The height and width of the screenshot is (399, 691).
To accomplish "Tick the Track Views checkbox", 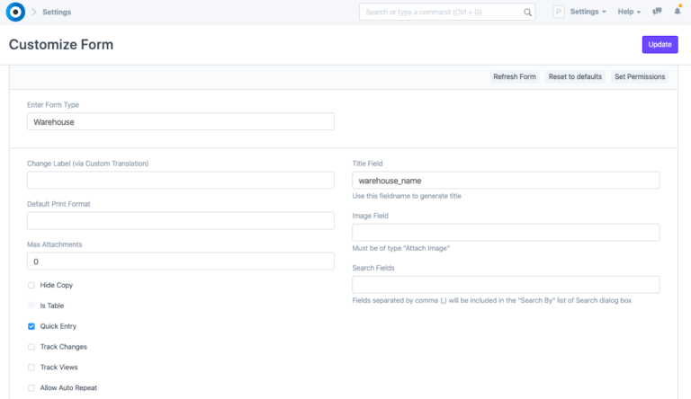I will click(31, 368).
